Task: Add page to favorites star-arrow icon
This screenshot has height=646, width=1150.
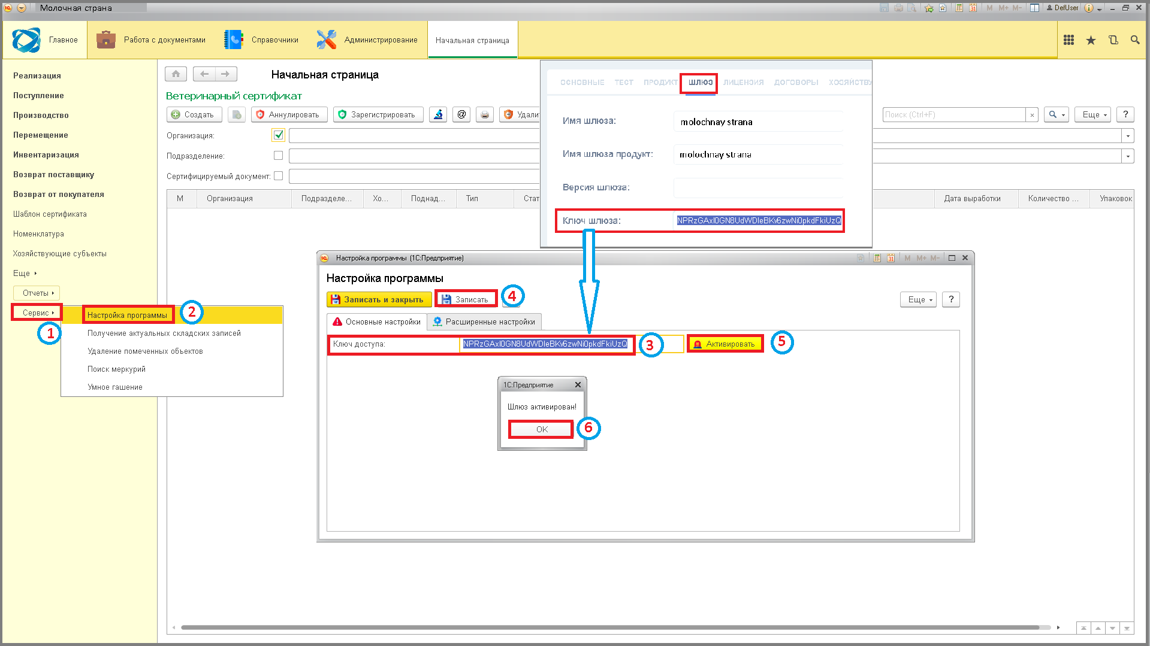Action: pyautogui.click(x=929, y=8)
